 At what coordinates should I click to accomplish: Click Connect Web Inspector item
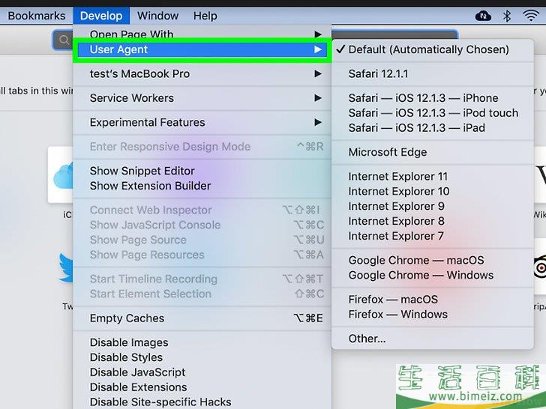pyautogui.click(x=202, y=210)
